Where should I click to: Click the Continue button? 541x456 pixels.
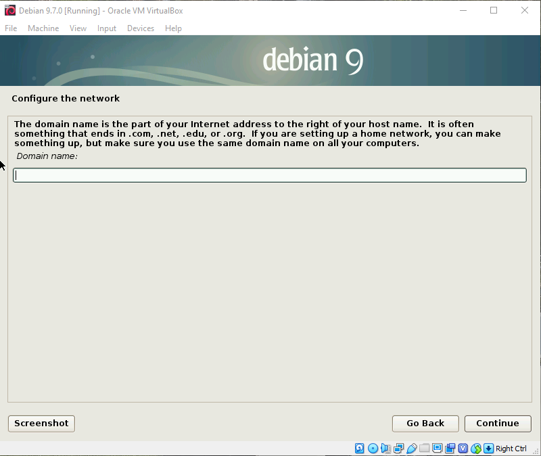point(498,424)
